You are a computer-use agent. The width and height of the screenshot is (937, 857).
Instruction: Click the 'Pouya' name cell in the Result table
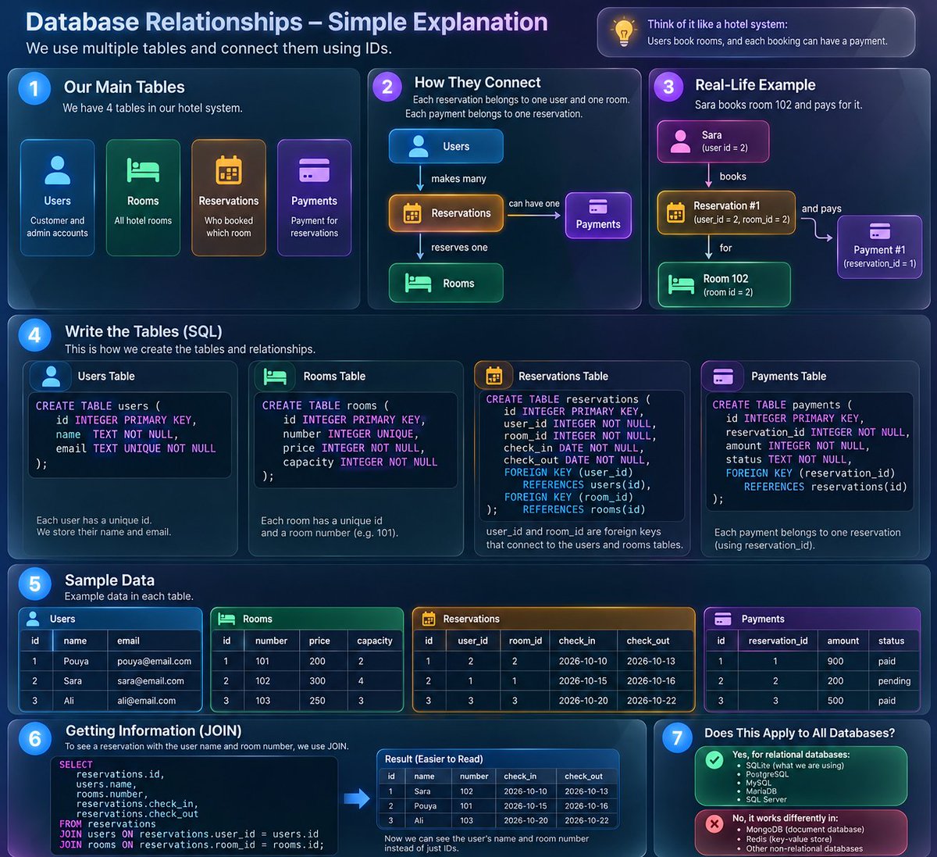(426, 806)
